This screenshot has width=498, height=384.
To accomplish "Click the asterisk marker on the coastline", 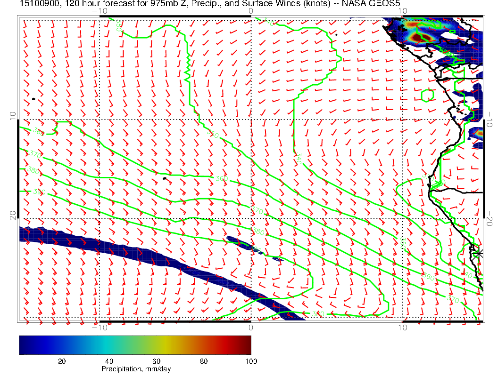I will click(479, 253).
